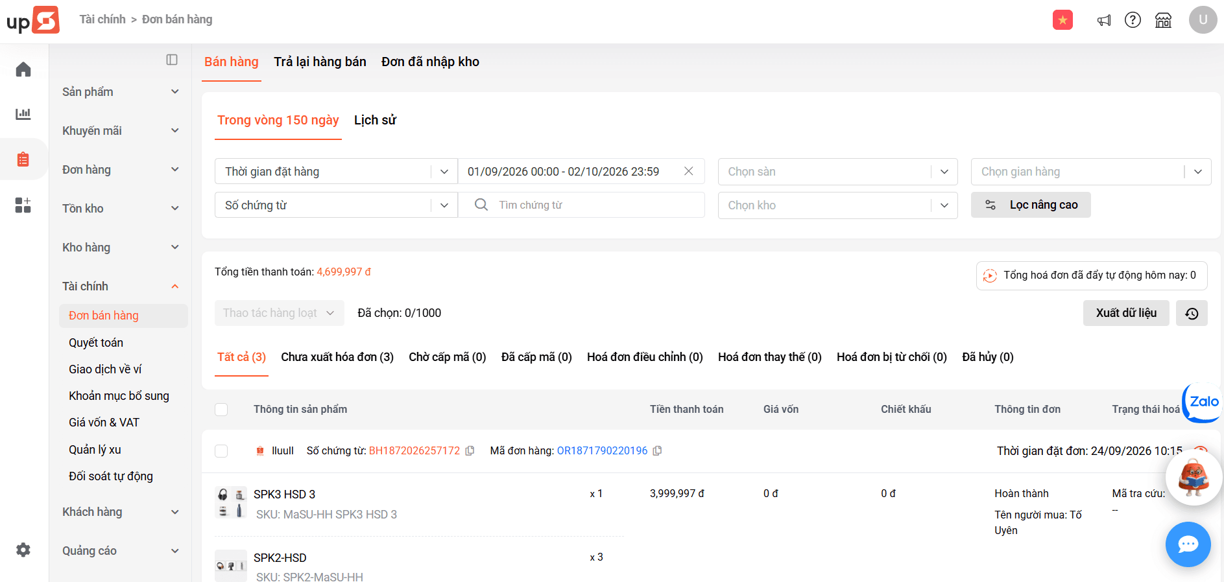Open the megaphone announcements icon
Viewport: 1224px width, 582px height.
tap(1103, 20)
